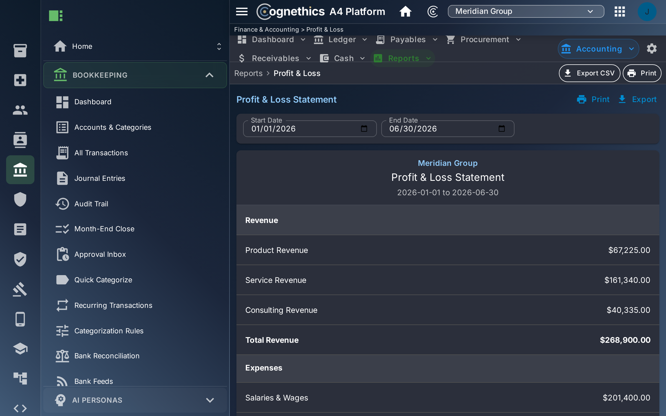Viewport: 666px width, 416px height.
Task: Open the Meridian Group company dropdown
Action: 526,11
